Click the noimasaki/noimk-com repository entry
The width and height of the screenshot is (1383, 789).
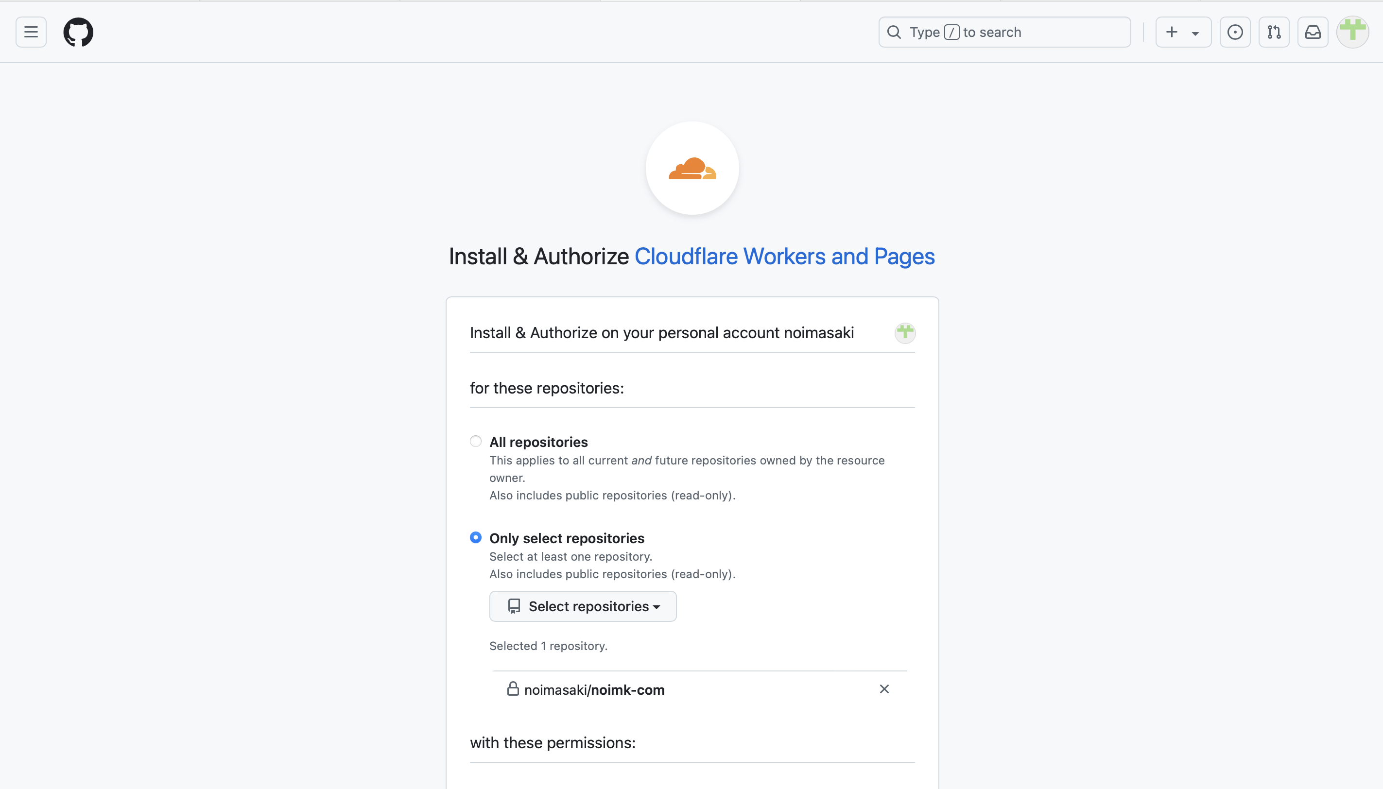(594, 690)
